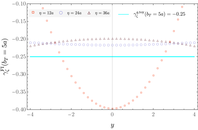
Task: Click the y-axis tick label −0.10
Action: click(x=19, y=4)
